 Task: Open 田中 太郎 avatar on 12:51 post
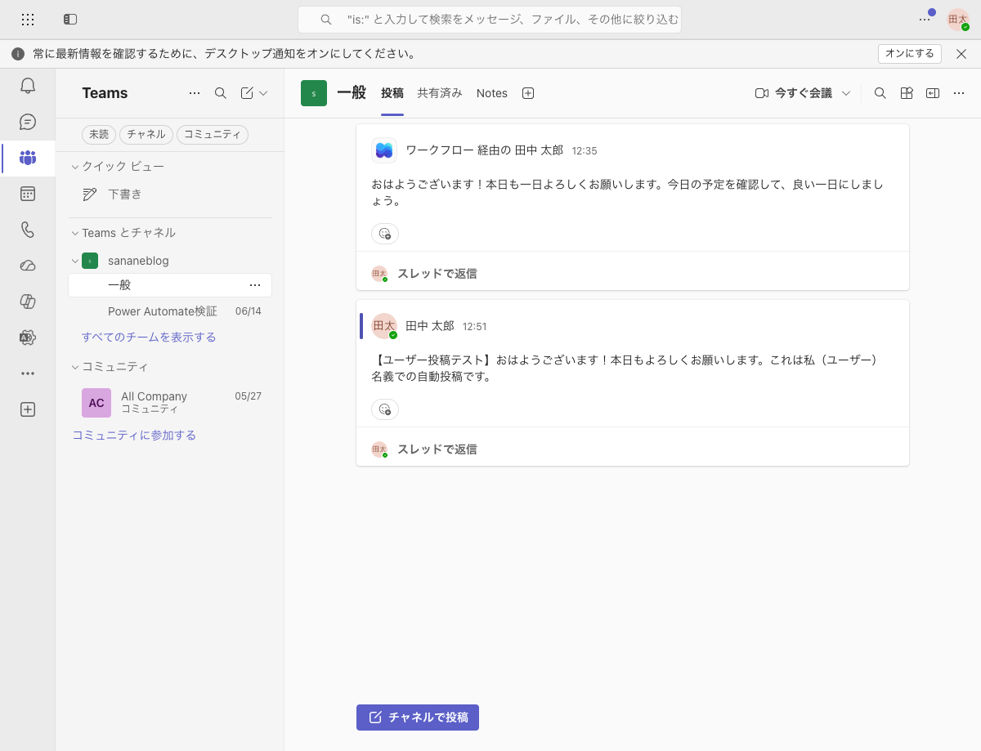point(384,326)
